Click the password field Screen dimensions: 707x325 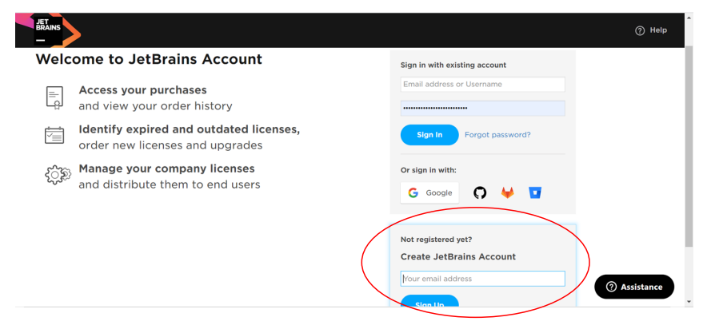[x=482, y=109]
